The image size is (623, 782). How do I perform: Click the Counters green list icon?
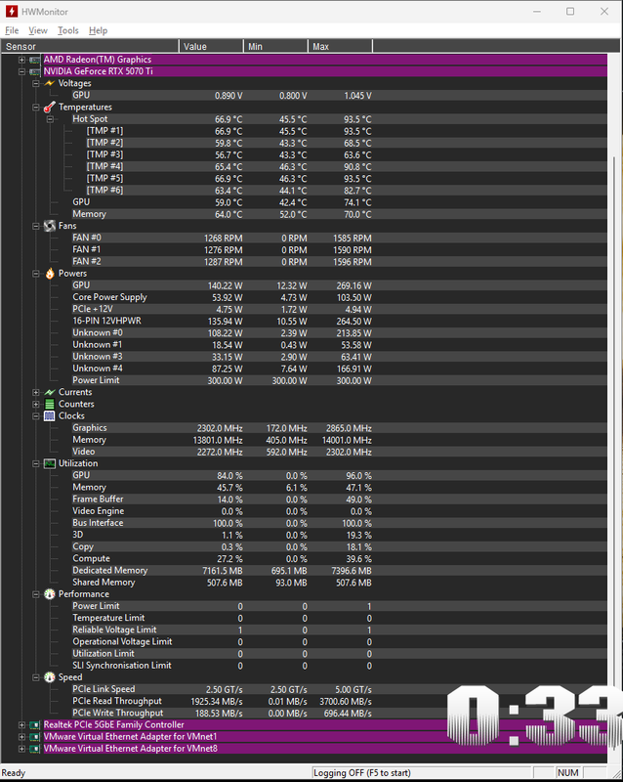tap(50, 404)
